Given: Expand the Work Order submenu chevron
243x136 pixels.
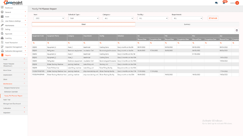Looking at the screenshot, I should click(25, 70).
